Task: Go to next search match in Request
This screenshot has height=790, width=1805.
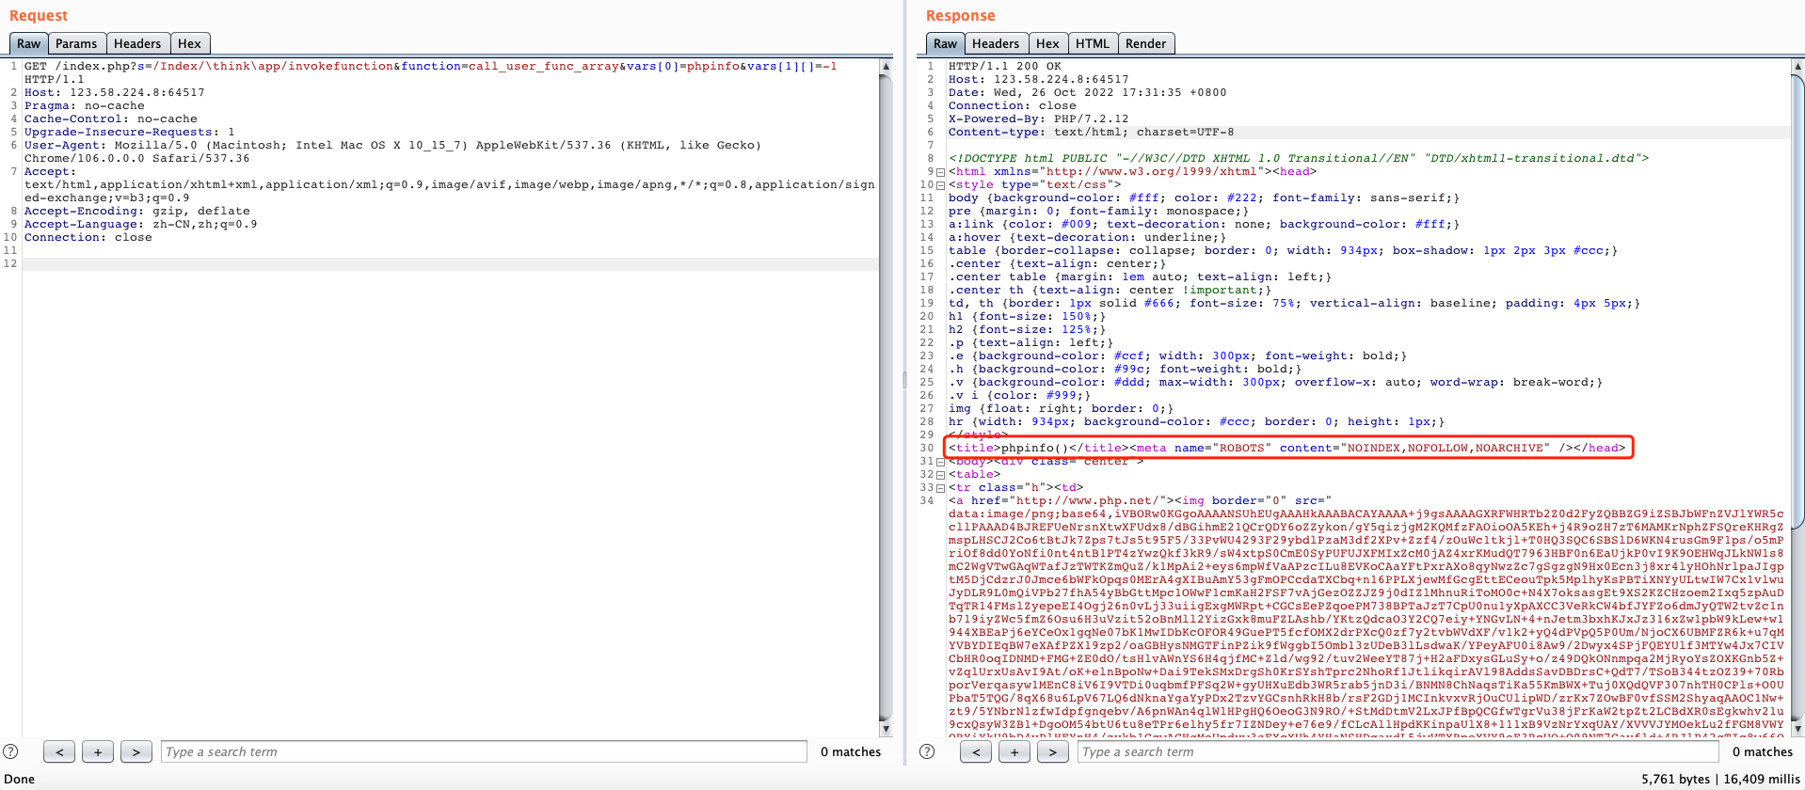Action: pyautogui.click(x=136, y=751)
